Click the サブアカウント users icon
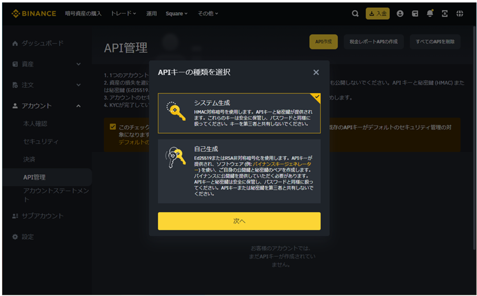Screen dimensions: 477x296 [15, 216]
